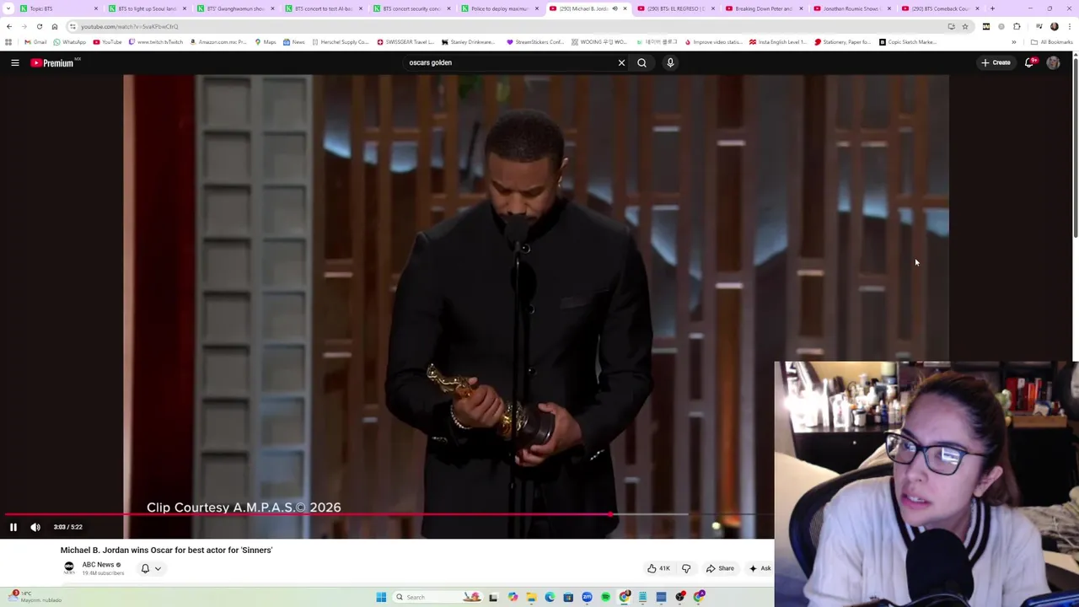Image resolution: width=1079 pixels, height=607 pixels.
Task: Reload the current page
Action: tap(39, 26)
